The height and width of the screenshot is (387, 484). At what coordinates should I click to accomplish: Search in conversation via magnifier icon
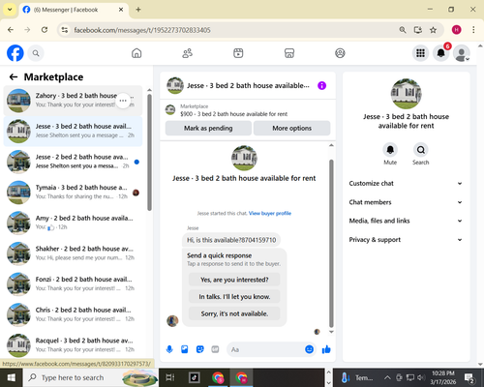point(421,150)
